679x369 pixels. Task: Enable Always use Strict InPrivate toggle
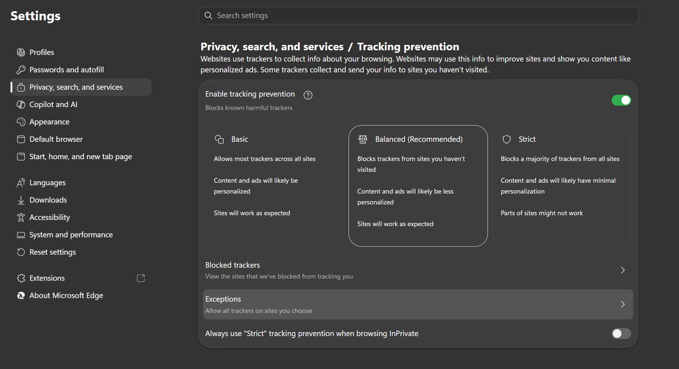[621, 334]
